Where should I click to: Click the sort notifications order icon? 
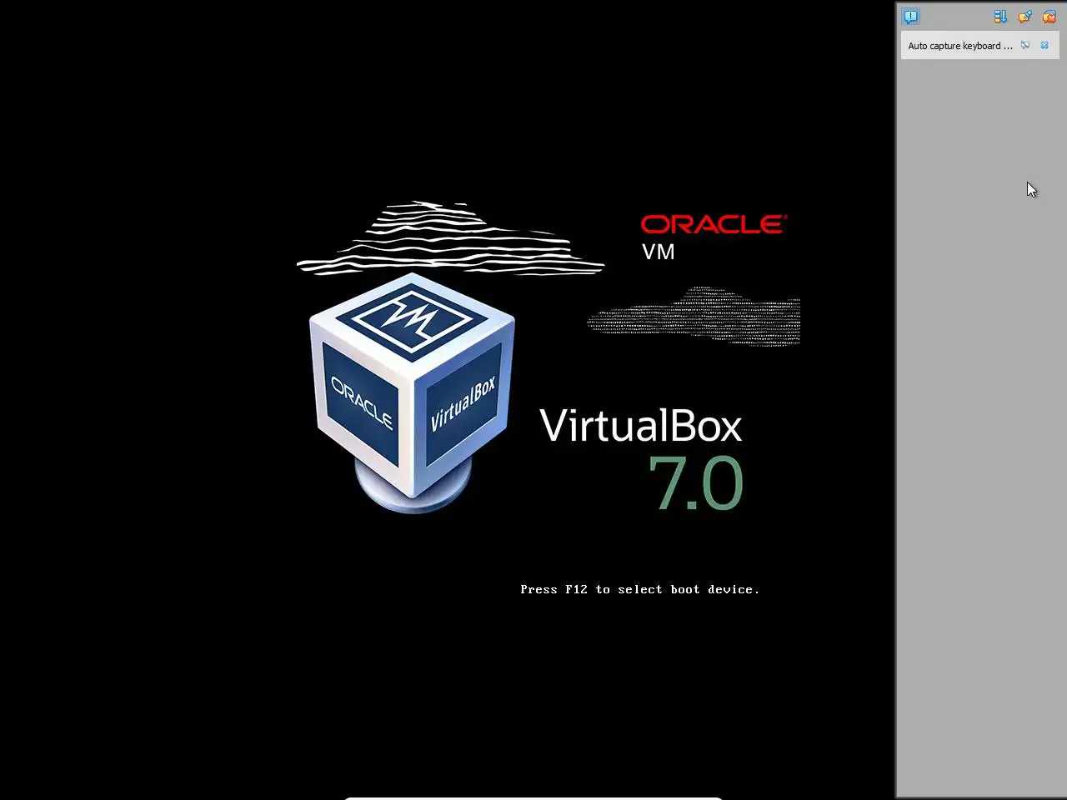click(1000, 17)
